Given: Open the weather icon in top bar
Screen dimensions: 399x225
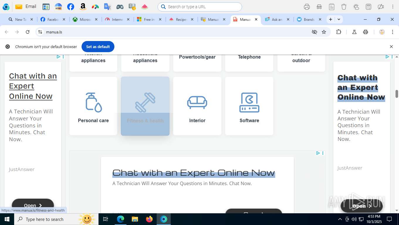Looking at the screenshot, I should [356, 7].
